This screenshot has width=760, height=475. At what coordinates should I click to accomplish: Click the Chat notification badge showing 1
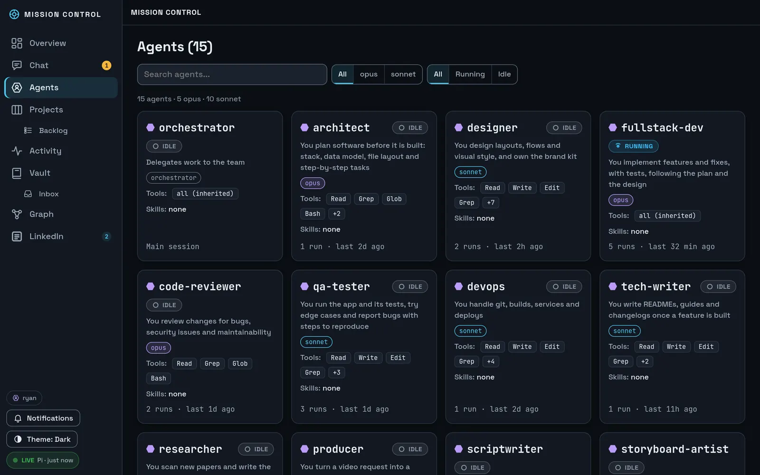[106, 66]
